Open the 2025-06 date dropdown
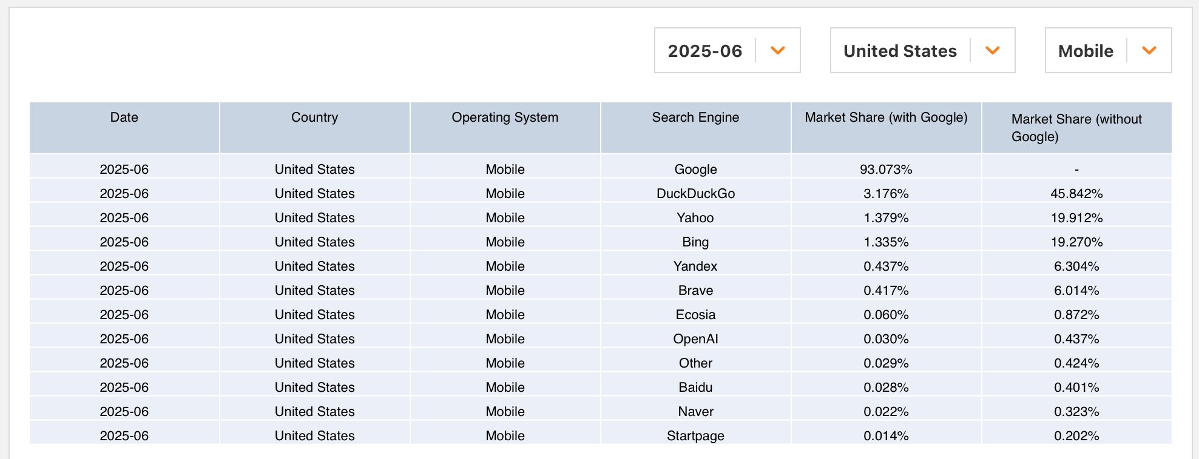Screen dimensions: 1199x459 pos(727,50)
